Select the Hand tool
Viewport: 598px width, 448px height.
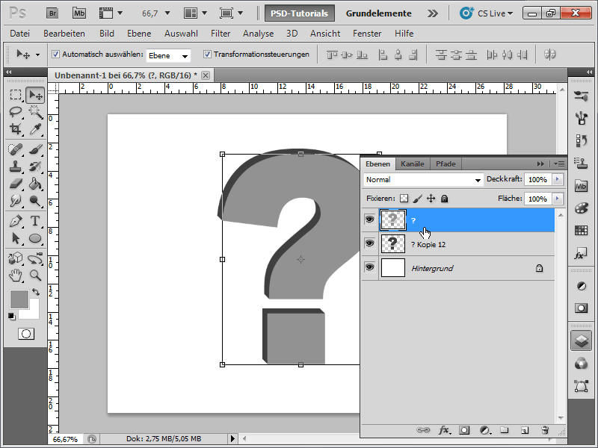coord(16,275)
